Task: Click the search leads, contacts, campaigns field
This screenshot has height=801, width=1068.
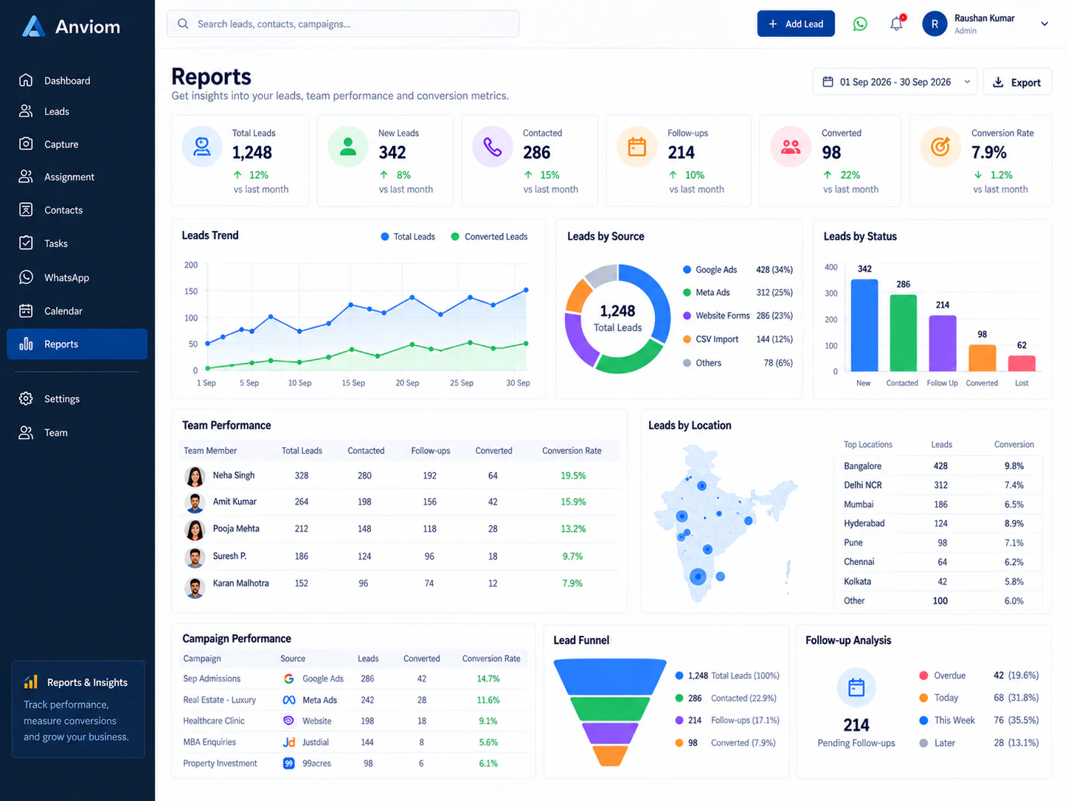Action: [x=343, y=24]
